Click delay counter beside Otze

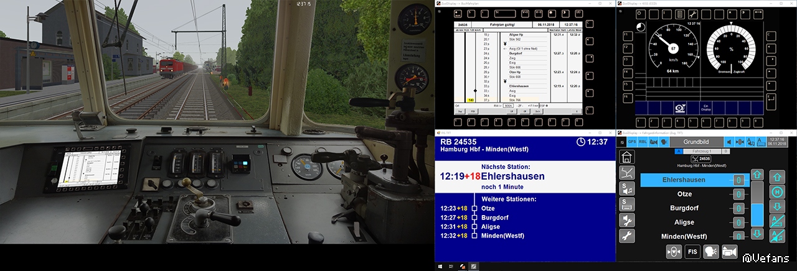pyautogui.click(x=738, y=194)
